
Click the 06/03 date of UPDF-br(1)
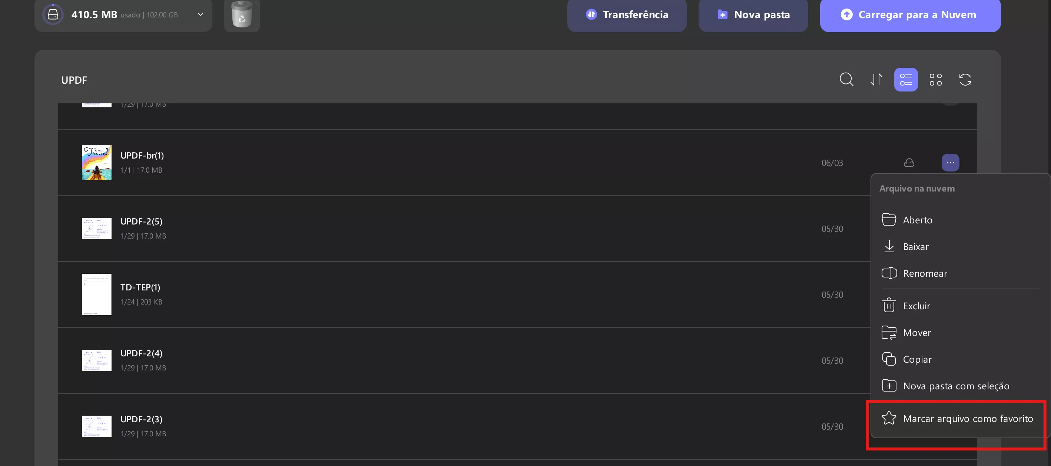coord(832,163)
